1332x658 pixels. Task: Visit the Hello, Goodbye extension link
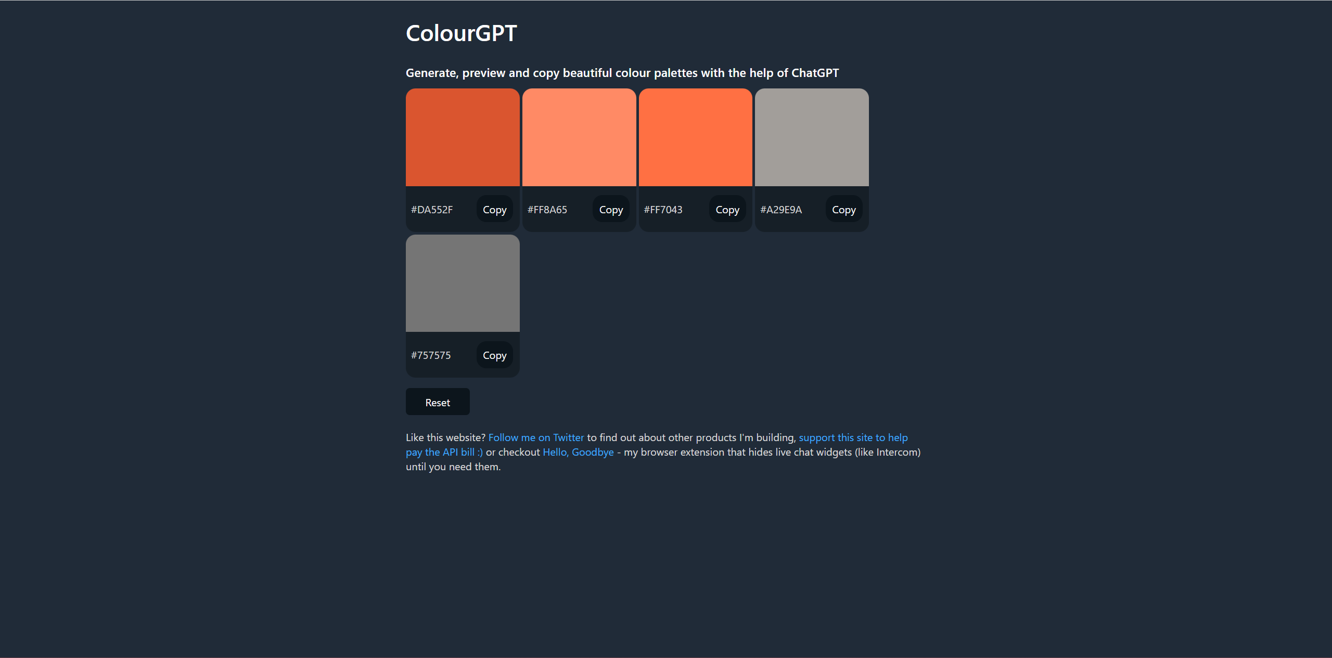click(578, 452)
